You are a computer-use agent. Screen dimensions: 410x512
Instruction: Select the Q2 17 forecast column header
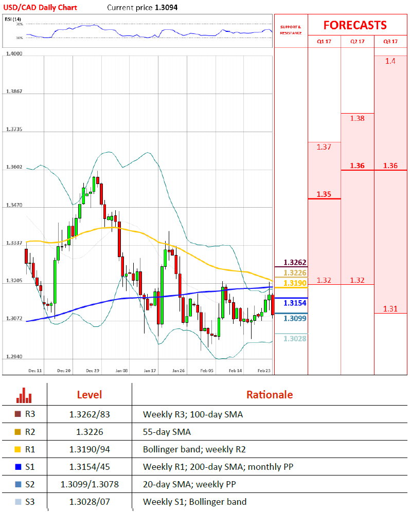pos(358,42)
